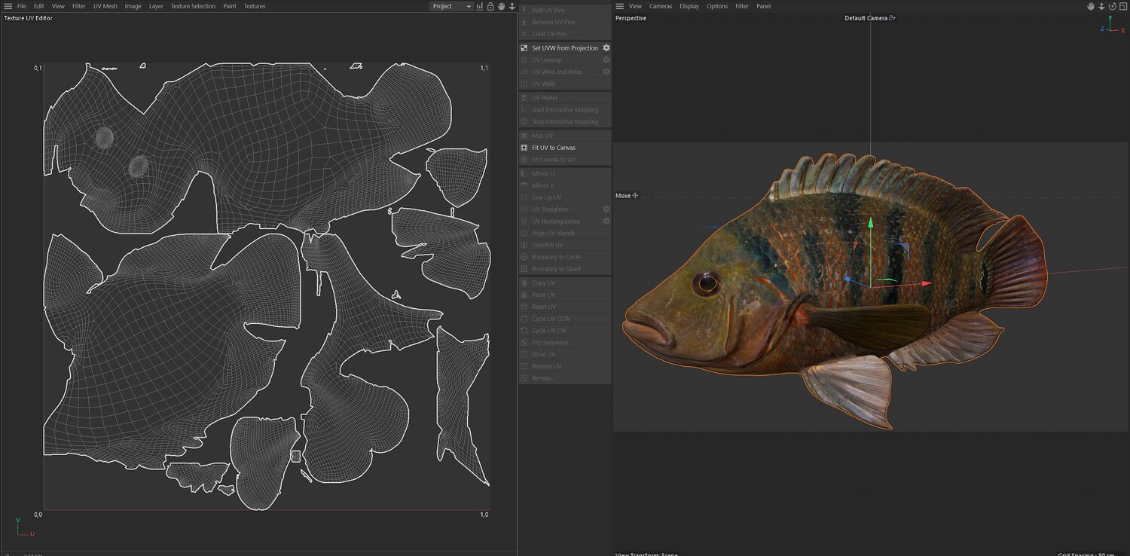The width and height of the screenshot is (1130, 556).
Task: Open the Display menu in viewport
Action: point(689,6)
